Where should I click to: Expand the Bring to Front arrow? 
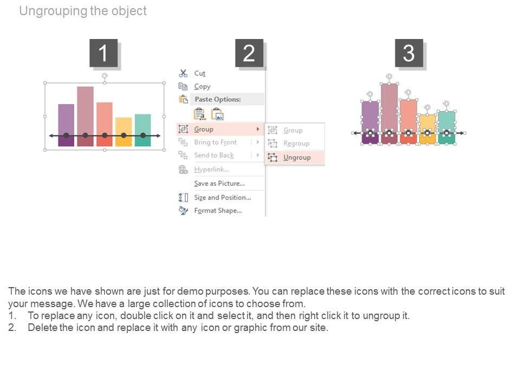[x=257, y=142]
